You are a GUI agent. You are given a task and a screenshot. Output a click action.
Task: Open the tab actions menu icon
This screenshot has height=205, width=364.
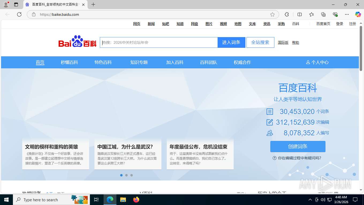point(16,5)
